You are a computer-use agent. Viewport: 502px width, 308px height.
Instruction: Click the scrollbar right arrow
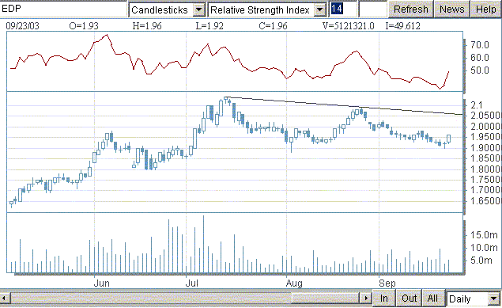point(366,298)
